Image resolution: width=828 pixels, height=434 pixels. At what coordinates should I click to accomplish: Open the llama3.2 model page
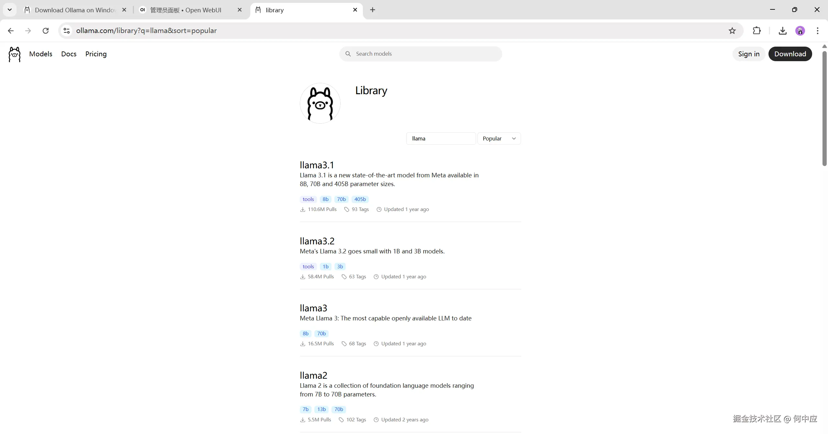317,241
